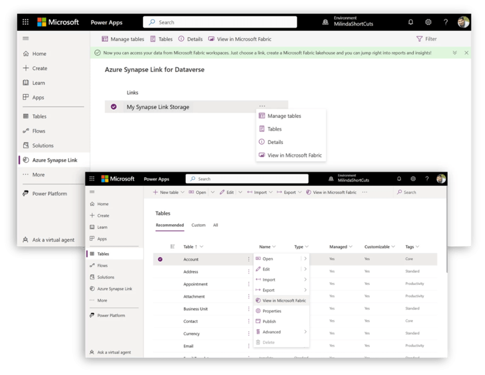Screen dimensions: 485x375
Task: Click the select-all list icon in the table header
Action: click(x=173, y=246)
